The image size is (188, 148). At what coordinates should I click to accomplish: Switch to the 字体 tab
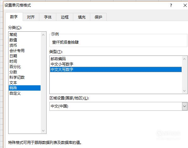point(48,17)
